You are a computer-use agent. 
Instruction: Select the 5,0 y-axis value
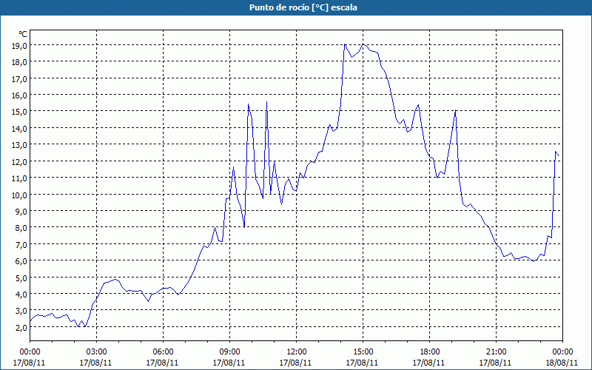point(21,277)
